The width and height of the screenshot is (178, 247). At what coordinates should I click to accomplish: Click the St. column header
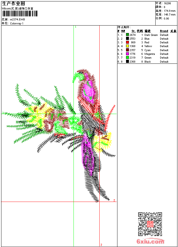point(133,31)
